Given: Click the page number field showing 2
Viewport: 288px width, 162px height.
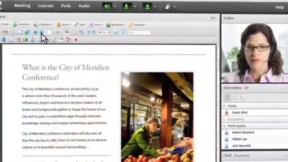Looking at the screenshot, I should tap(48, 32).
